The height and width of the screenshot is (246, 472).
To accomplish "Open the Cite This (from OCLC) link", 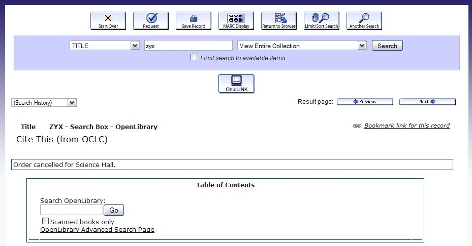I will (x=61, y=139).
